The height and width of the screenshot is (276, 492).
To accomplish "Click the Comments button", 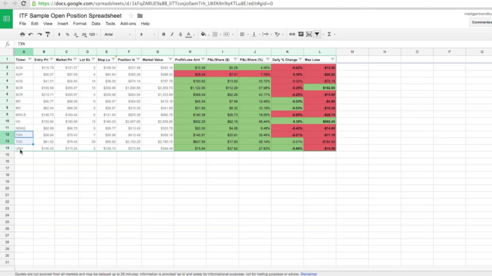I will pyautogui.click(x=481, y=22).
